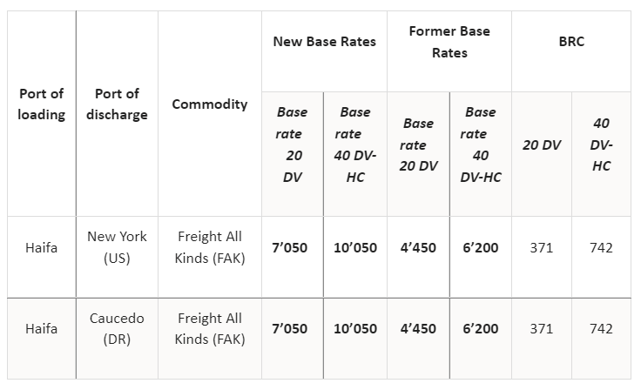The height and width of the screenshot is (390, 641).
Task: Select Freight All Kinds in Caucedo row
Action: click(x=209, y=329)
